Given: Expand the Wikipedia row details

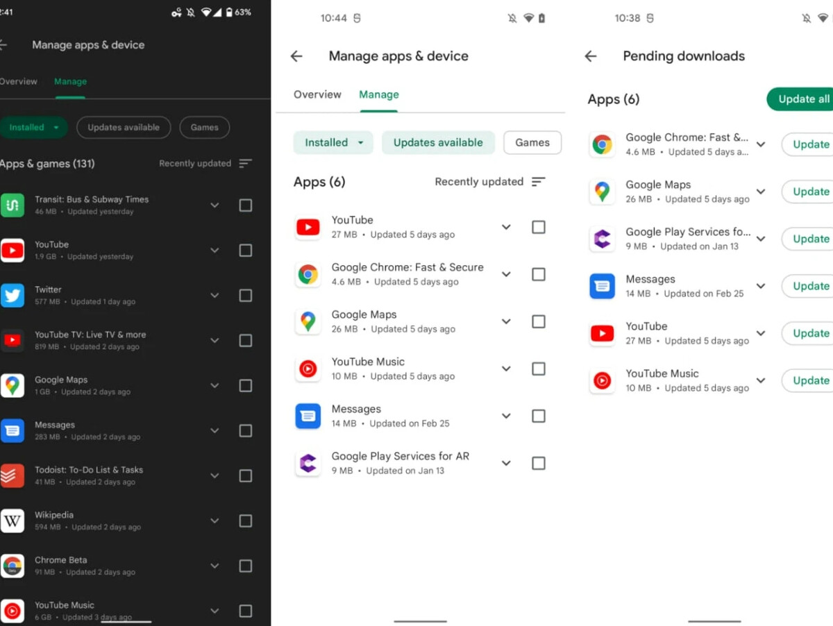Looking at the screenshot, I should click(x=214, y=521).
